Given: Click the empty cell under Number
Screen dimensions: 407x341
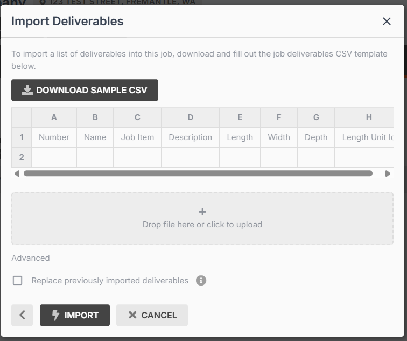Looking at the screenshot, I should click(54, 157).
